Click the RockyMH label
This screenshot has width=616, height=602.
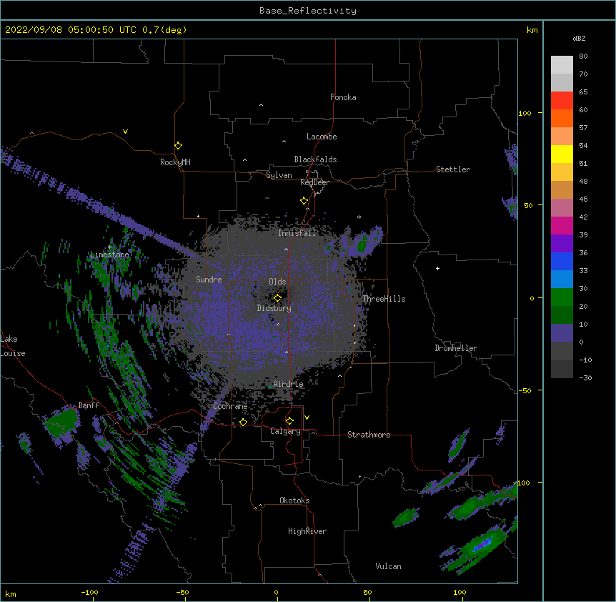[175, 162]
